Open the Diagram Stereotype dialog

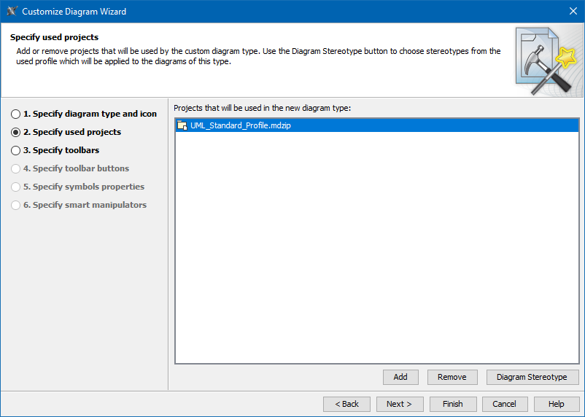pyautogui.click(x=532, y=377)
